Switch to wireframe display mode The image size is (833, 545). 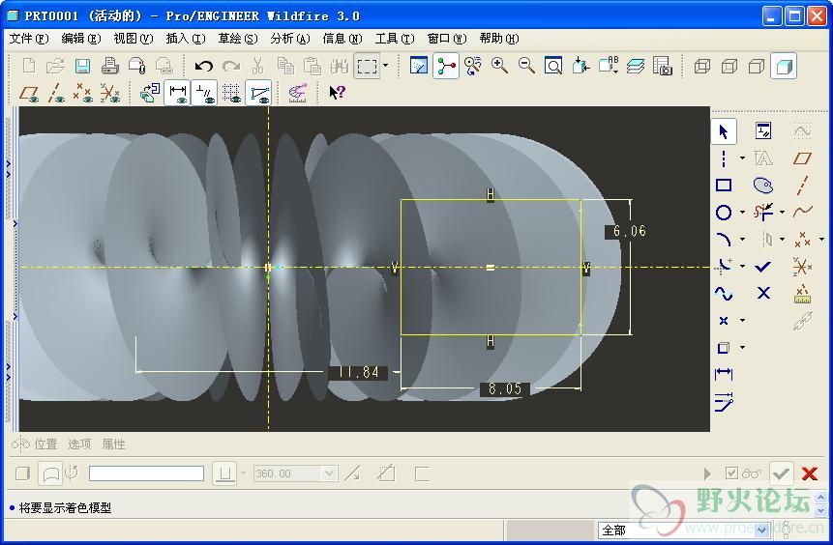[702, 67]
